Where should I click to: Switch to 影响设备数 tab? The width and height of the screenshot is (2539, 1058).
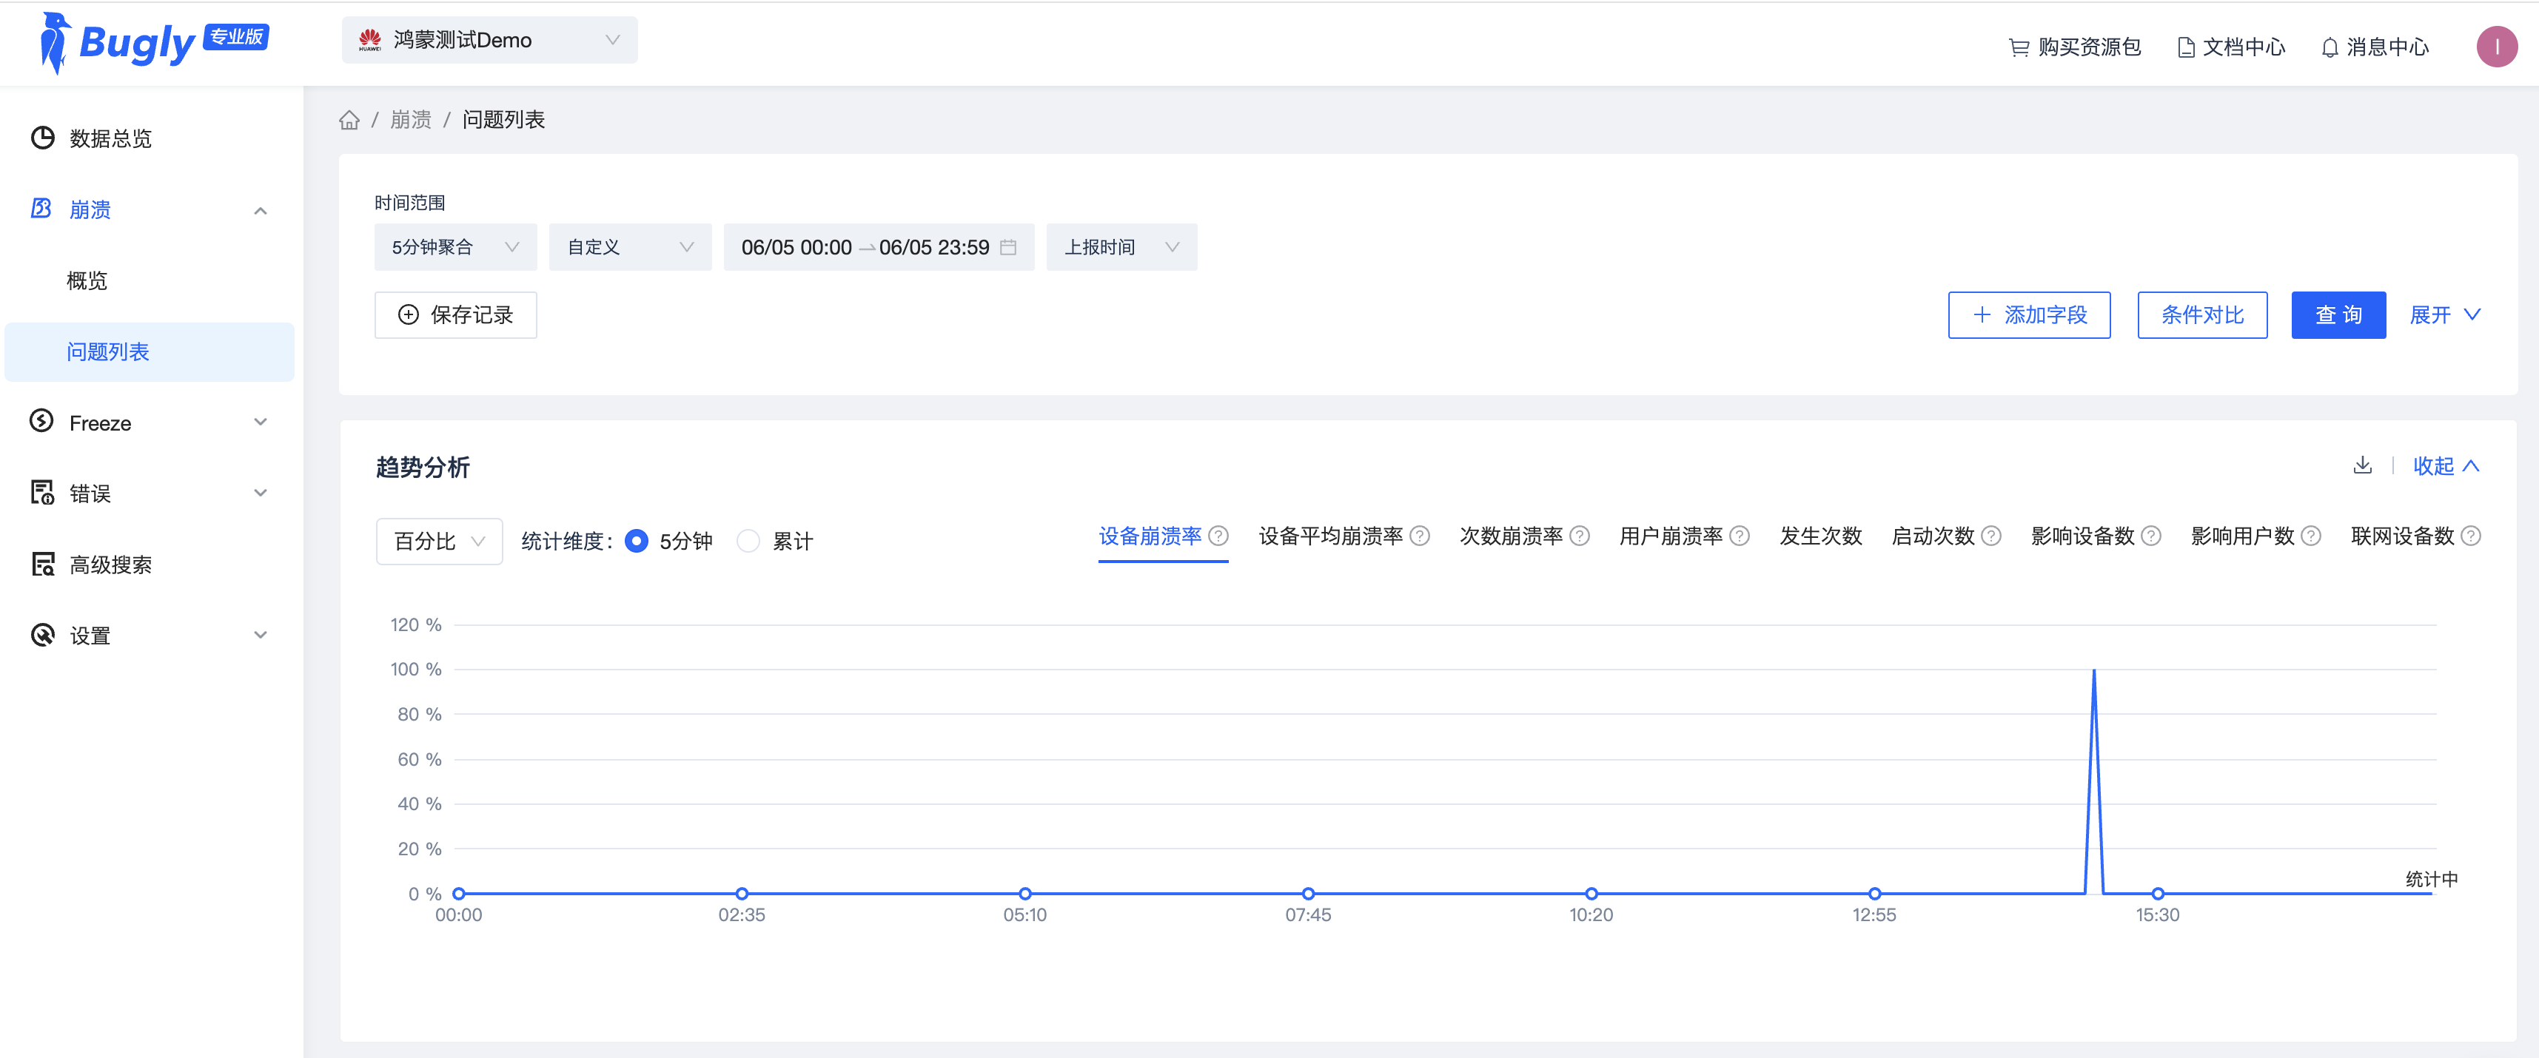2082,535
